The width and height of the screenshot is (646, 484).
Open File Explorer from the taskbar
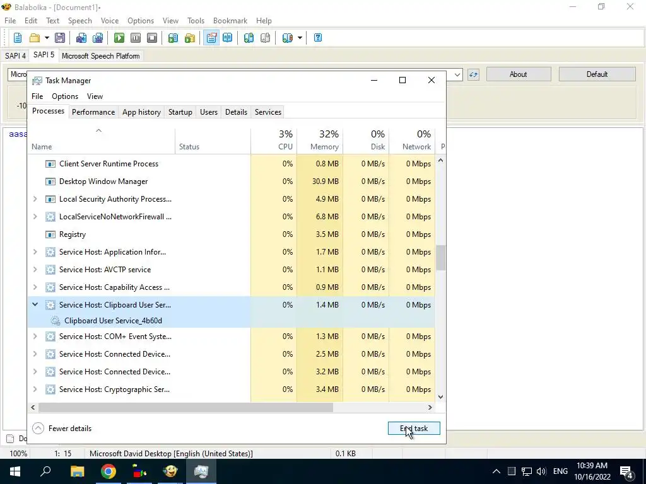coord(78,471)
